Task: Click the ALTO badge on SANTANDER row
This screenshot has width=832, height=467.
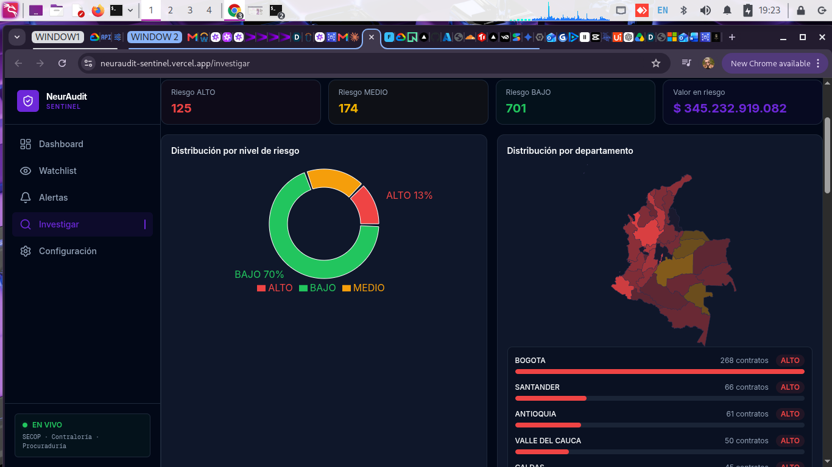Action: (790, 387)
